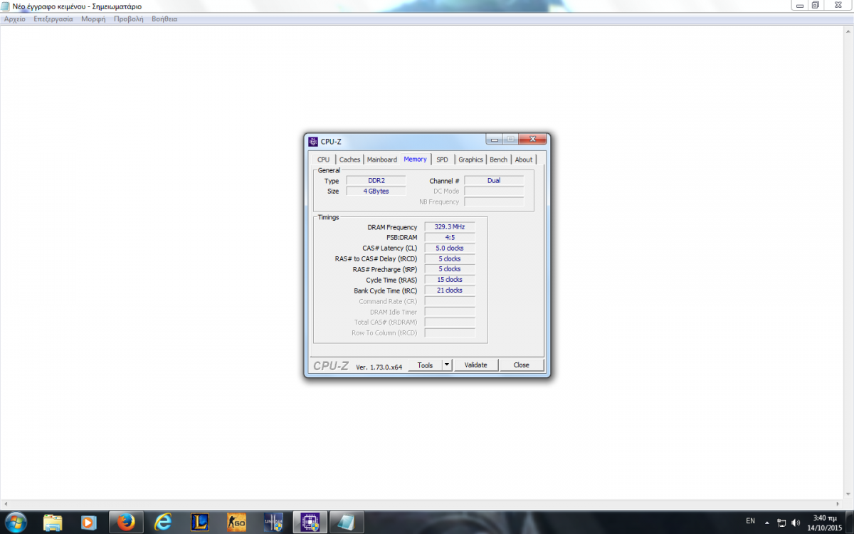Switch to the CPU tab
The image size is (854, 534).
coord(323,159)
